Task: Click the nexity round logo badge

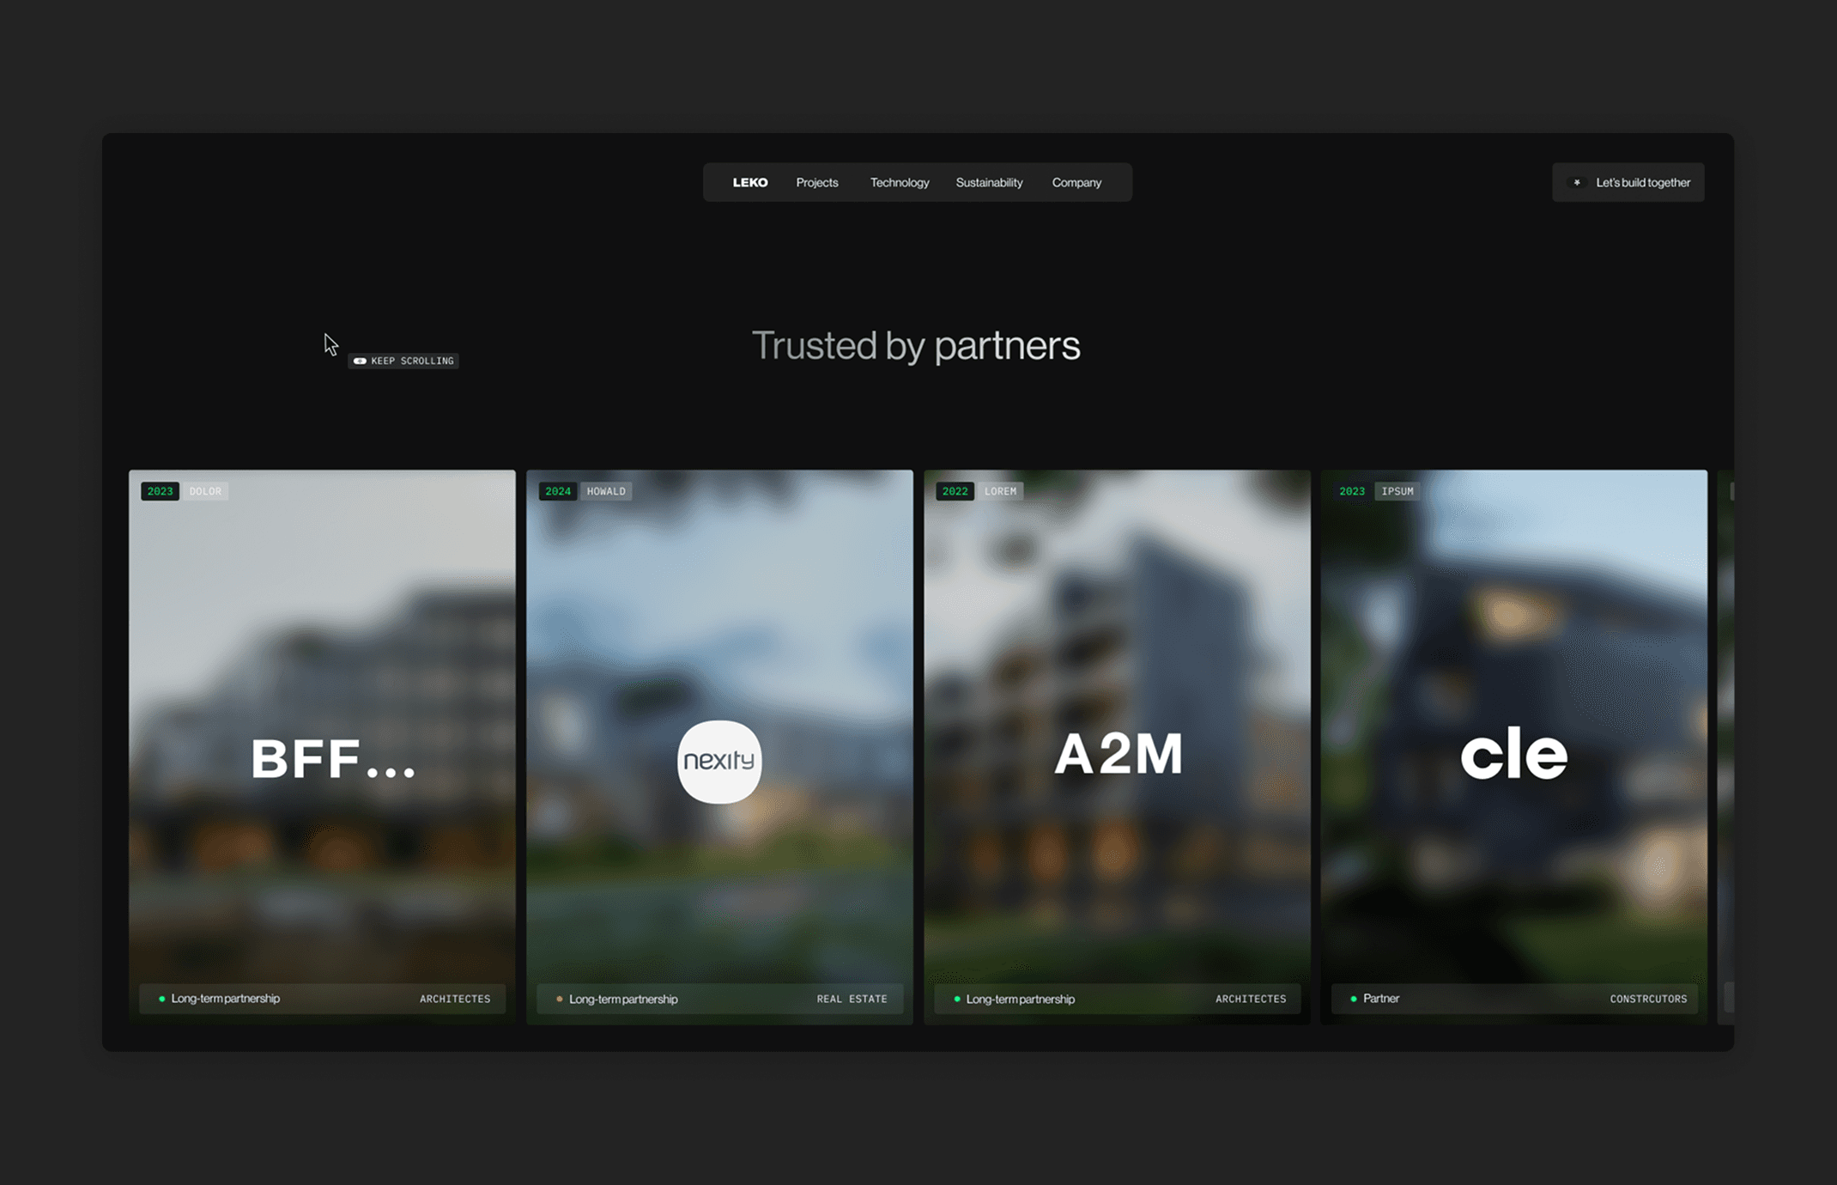Action: (x=719, y=761)
